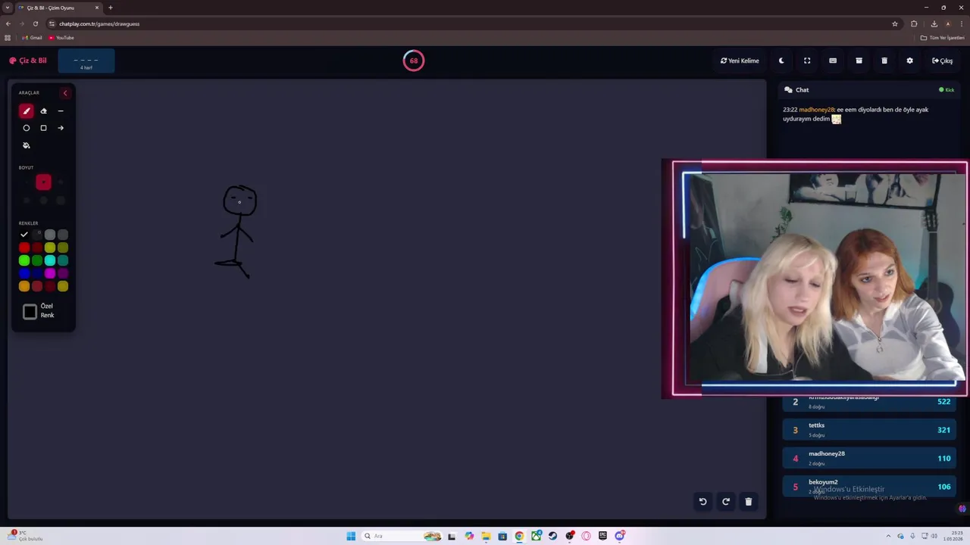Open tab search dropdown arrow

[8, 8]
